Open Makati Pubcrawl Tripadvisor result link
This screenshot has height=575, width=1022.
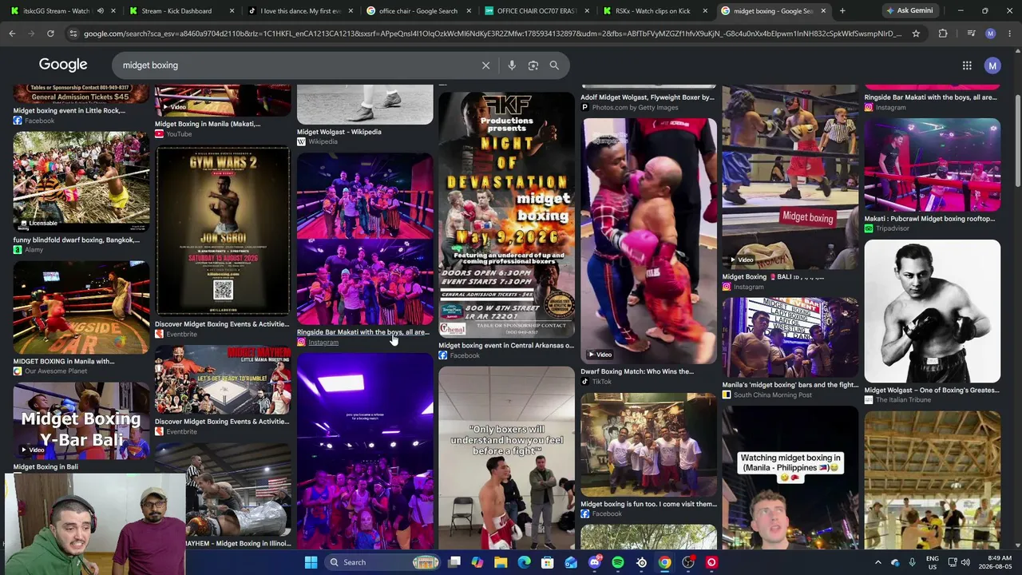(929, 219)
